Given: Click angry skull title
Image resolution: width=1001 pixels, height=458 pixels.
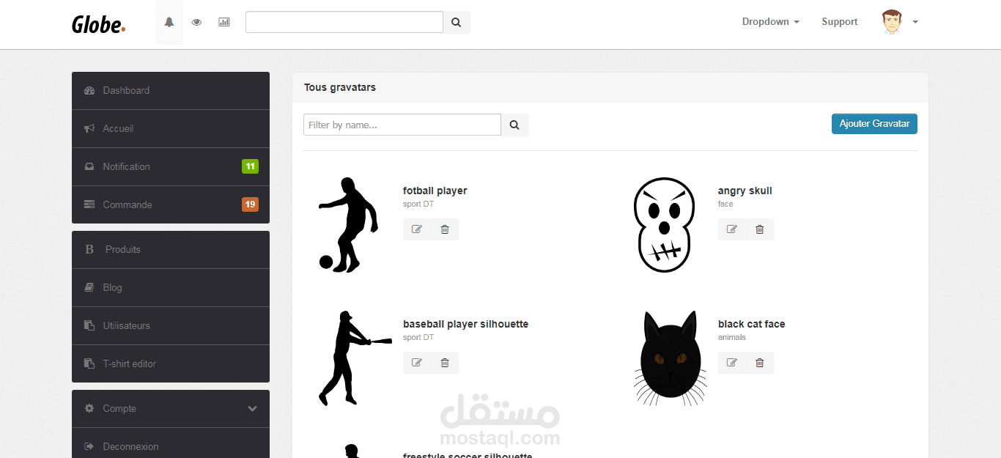Looking at the screenshot, I should 745,191.
